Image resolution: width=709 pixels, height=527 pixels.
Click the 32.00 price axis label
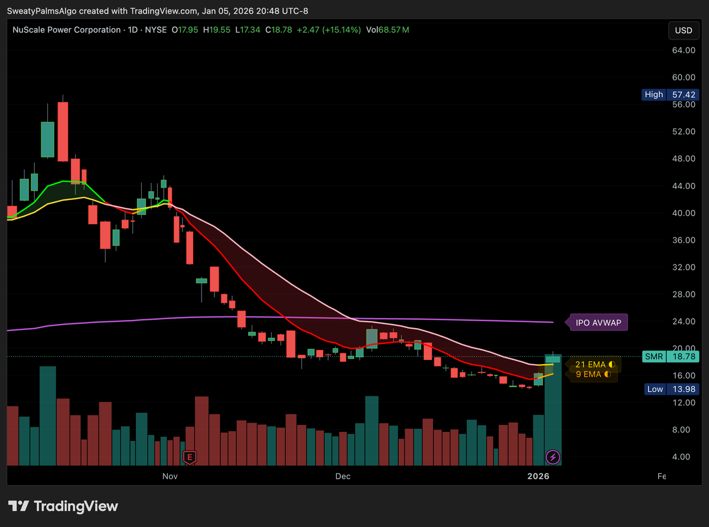pyautogui.click(x=682, y=267)
